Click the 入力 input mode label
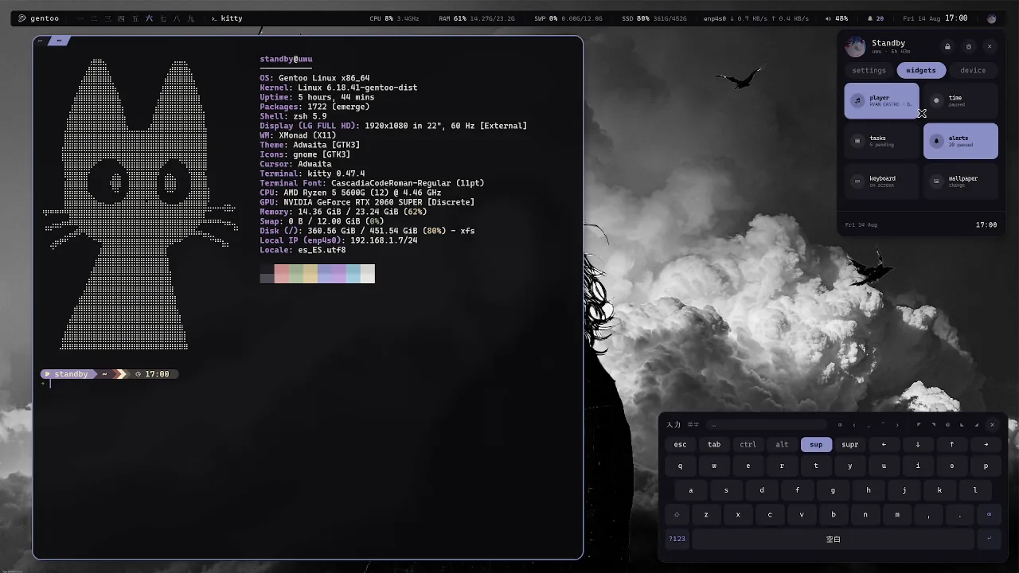Viewport: 1019px width, 573px height. tap(673, 425)
